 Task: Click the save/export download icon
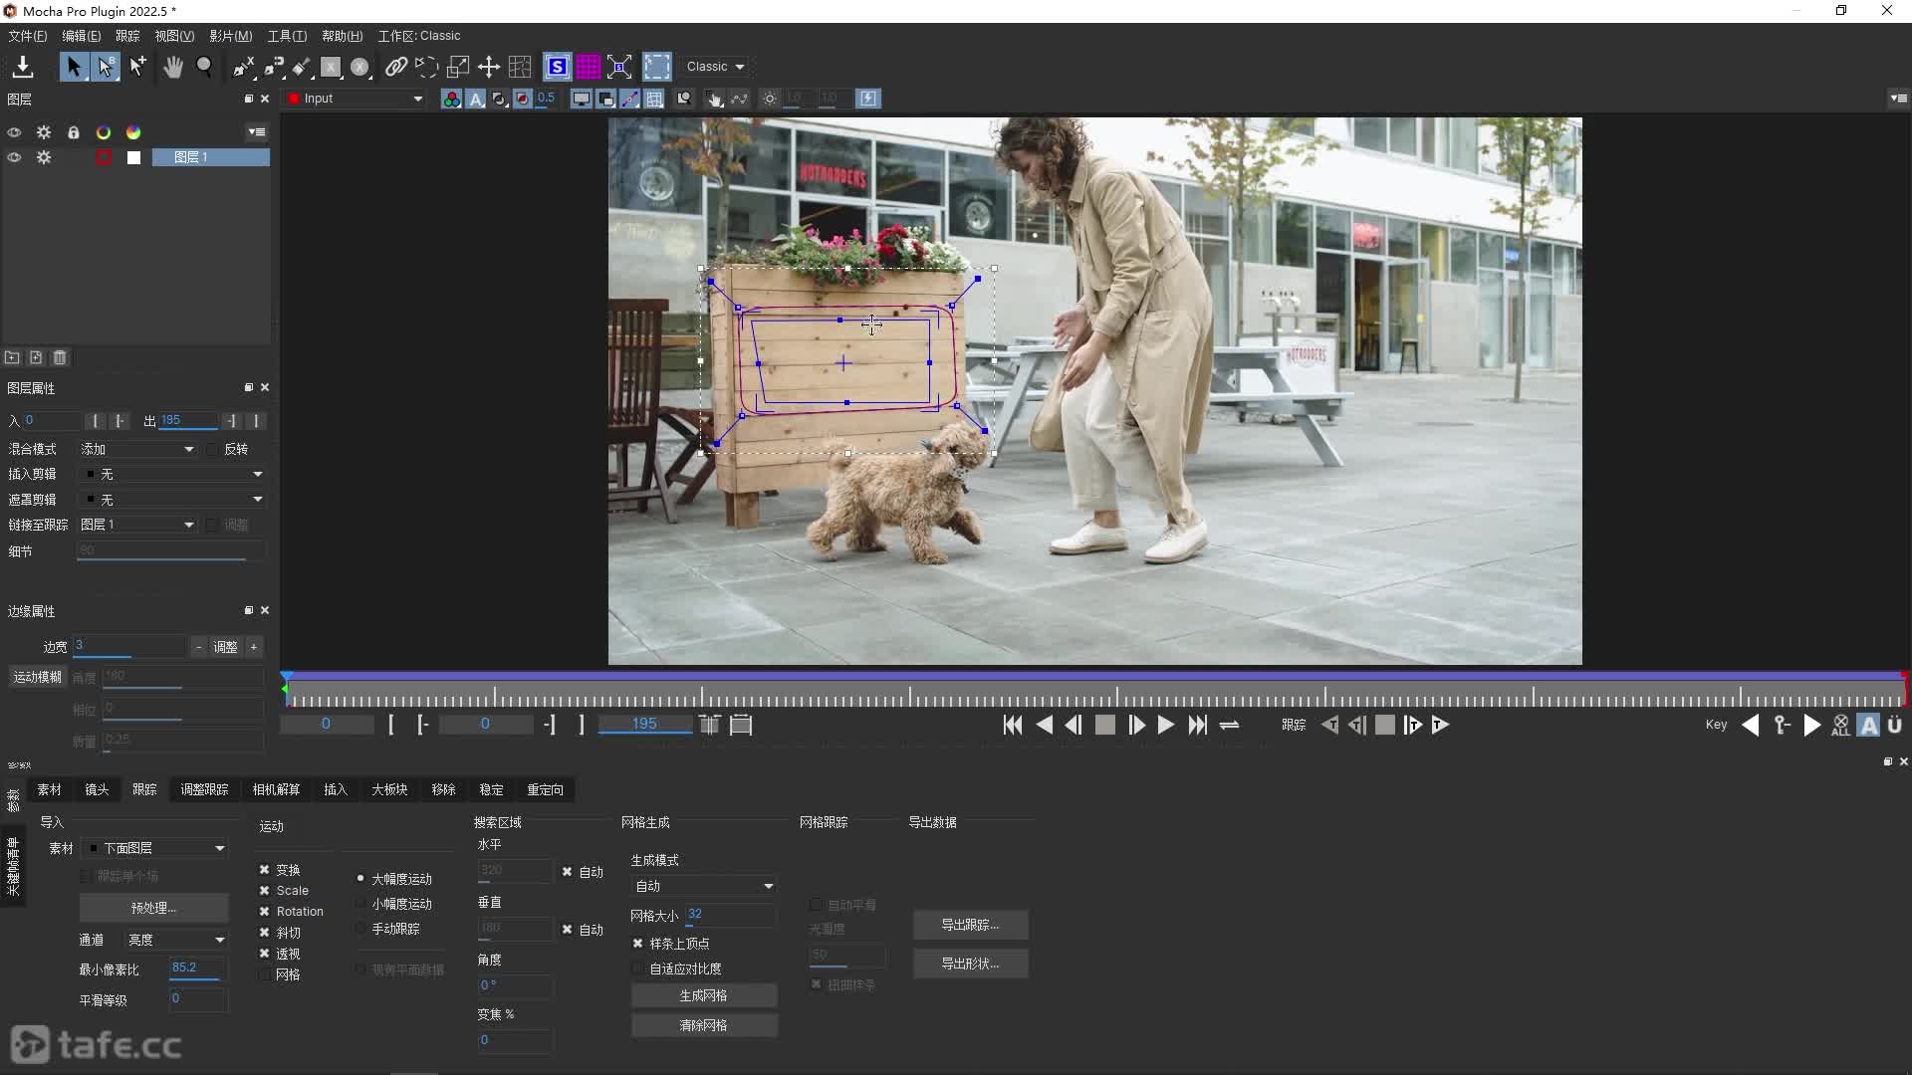(22, 67)
